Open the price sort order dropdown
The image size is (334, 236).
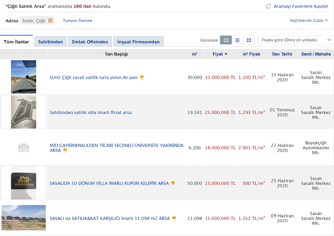[x=295, y=40]
